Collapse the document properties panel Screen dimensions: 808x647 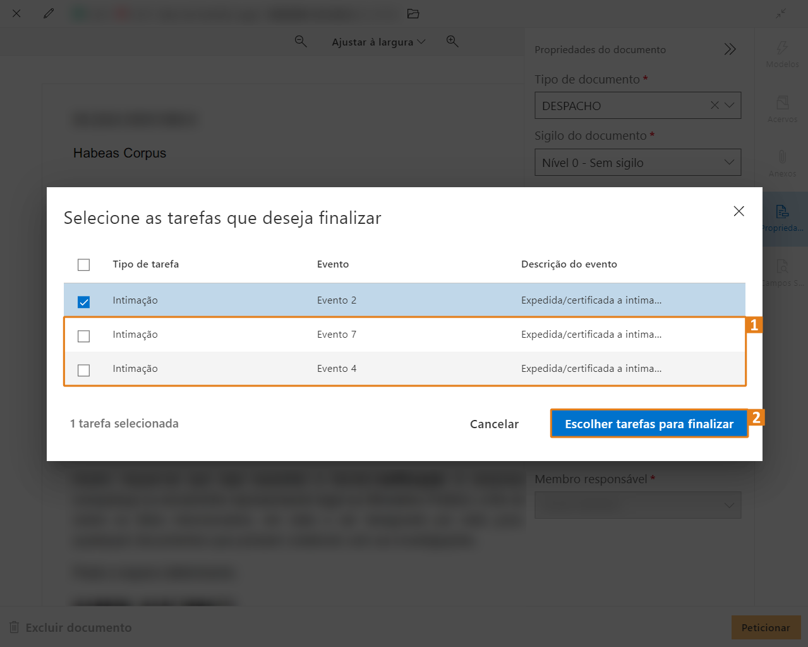tap(730, 49)
